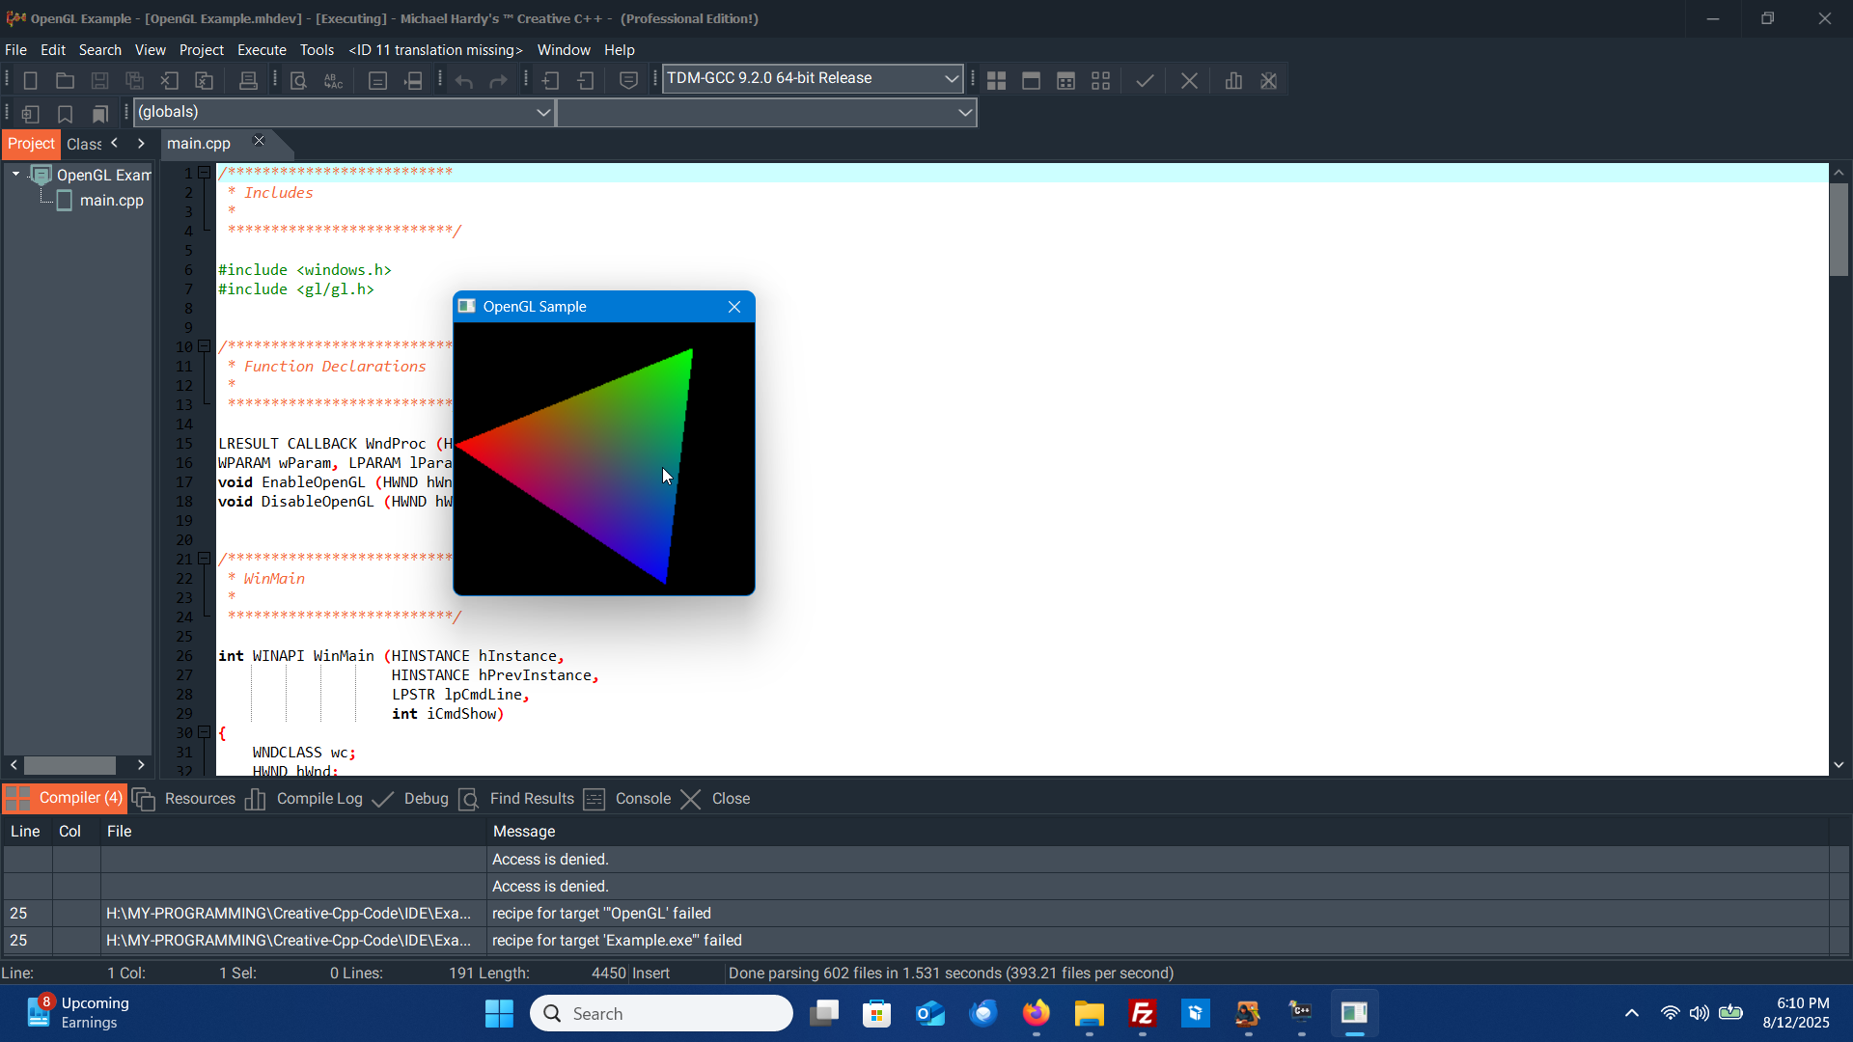Open the TDM-GCC compiler dropdown
Image resolution: width=1853 pixels, height=1042 pixels.
[951, 79]
